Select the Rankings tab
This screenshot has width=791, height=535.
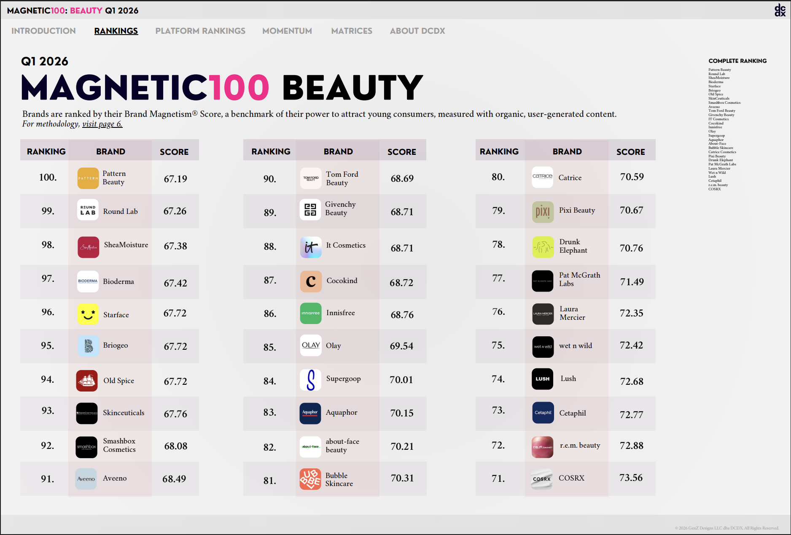click(116, 31)
